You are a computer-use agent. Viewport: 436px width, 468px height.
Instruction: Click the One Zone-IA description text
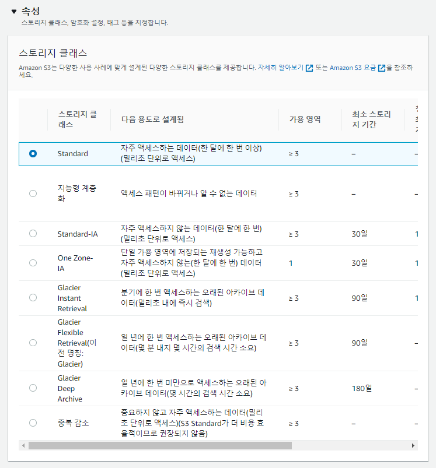coord(191,263)
